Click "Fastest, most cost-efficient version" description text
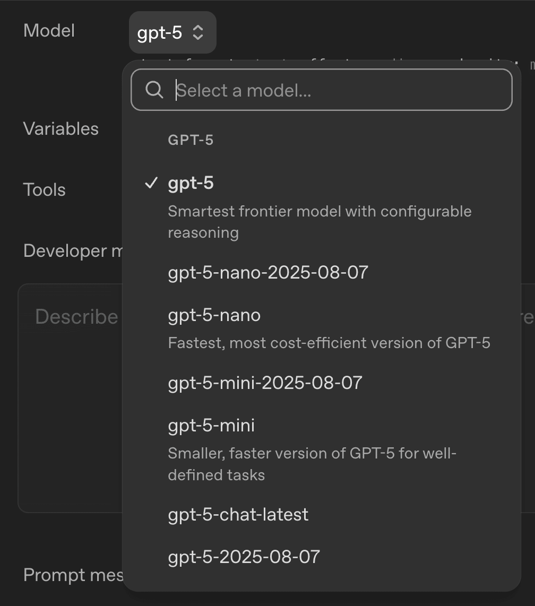535x606 pixels. point(329,343)
